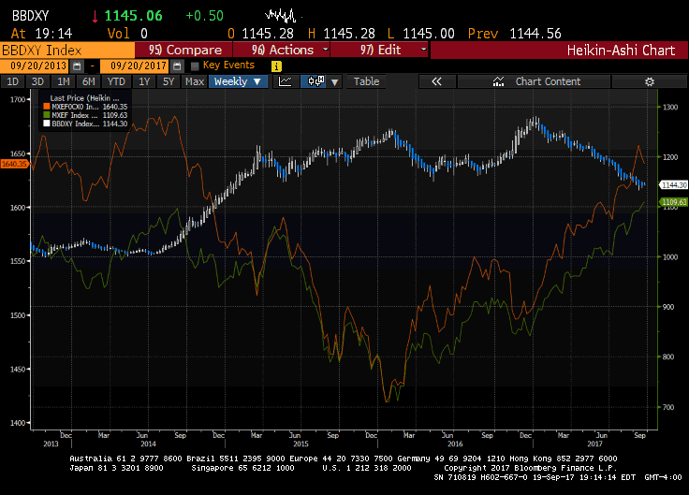Click green MXEF Index legend color swatch
This screenshot has height=495, width=689.
pos(47,115)
